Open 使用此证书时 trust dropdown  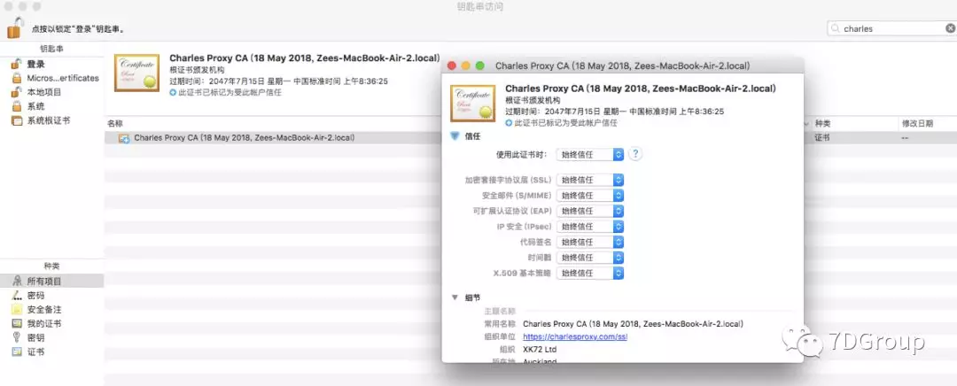(590, 154)
